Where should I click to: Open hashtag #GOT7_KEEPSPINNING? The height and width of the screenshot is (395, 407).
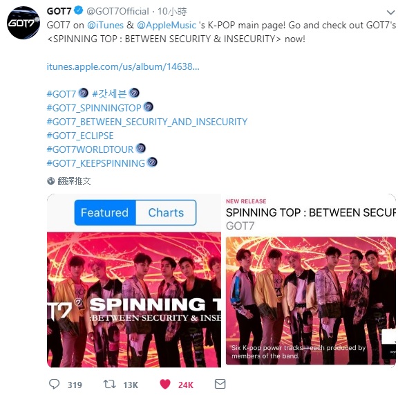96,163
